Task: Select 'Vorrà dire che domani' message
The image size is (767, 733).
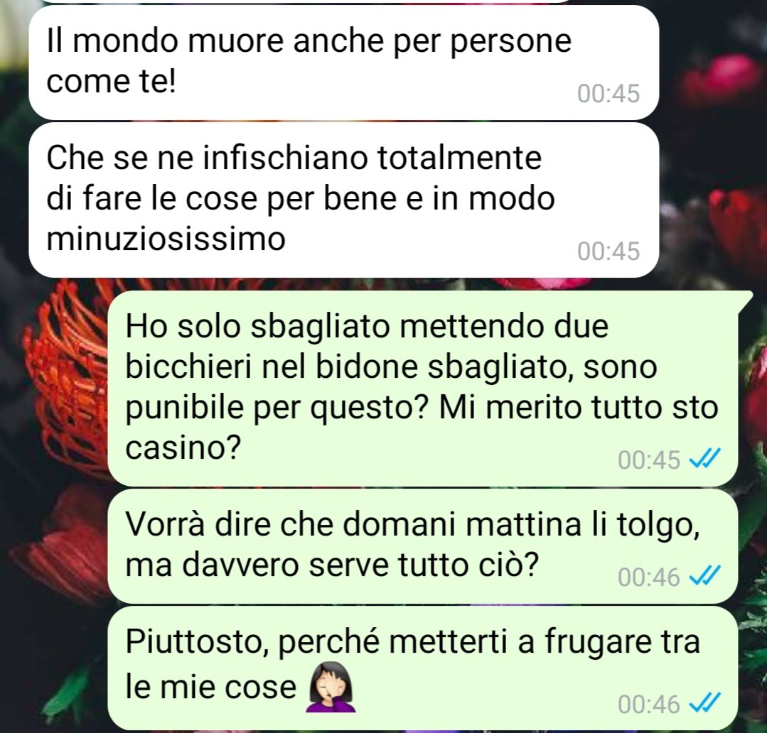Action: (x=423, y=546)
